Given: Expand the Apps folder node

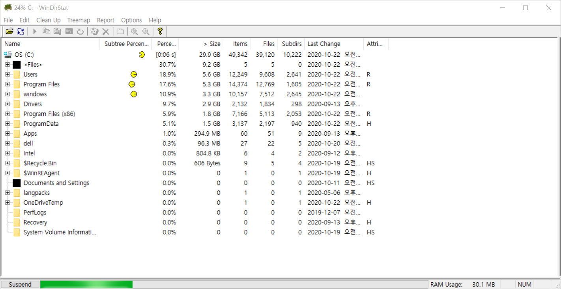Looking at the screenshot, I should (x=7, y=133).
